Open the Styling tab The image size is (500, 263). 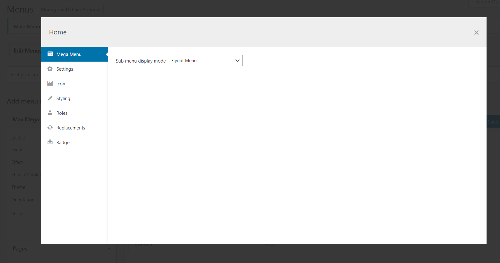pyautogui.click(x=74, y=99)
